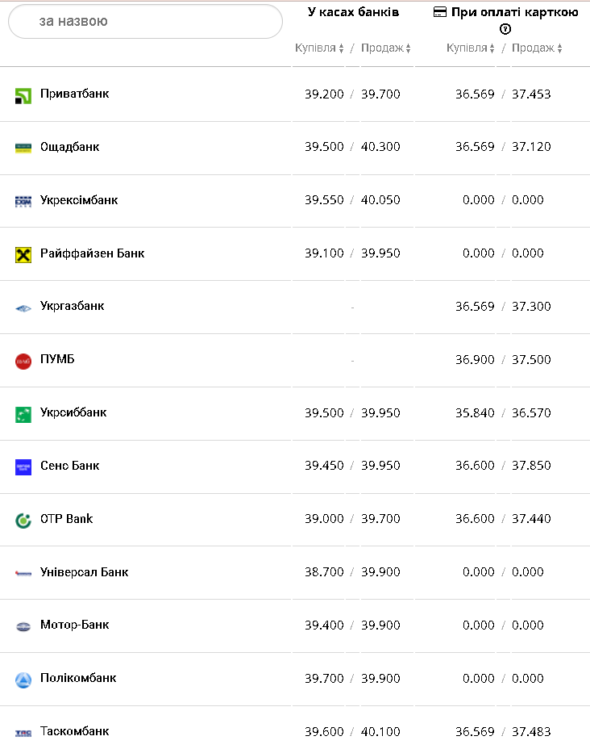
Task: Open the Таскомбанк link
Action: tap(75, 732)
